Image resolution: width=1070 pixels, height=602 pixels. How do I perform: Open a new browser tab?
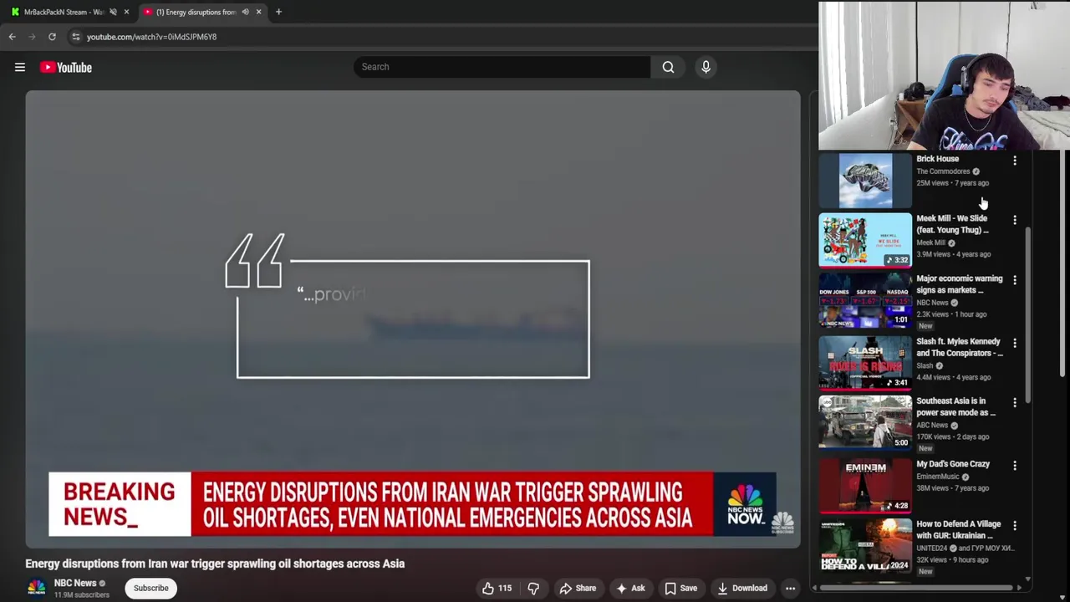278,12
